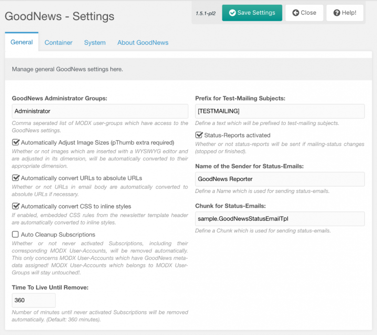This screenshot has width=377, height=335.
Task: Switch to the Container tab
Action: pyautogui.click(x=58, y=42)
